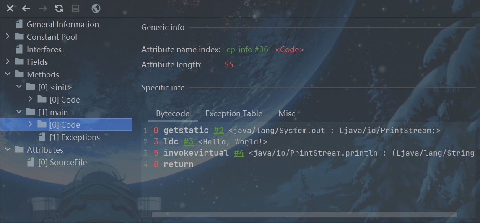Collapse the [1] main method node

19,112
